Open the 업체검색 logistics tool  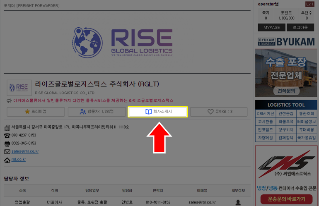pyautogui.click(x=286, y=138)
